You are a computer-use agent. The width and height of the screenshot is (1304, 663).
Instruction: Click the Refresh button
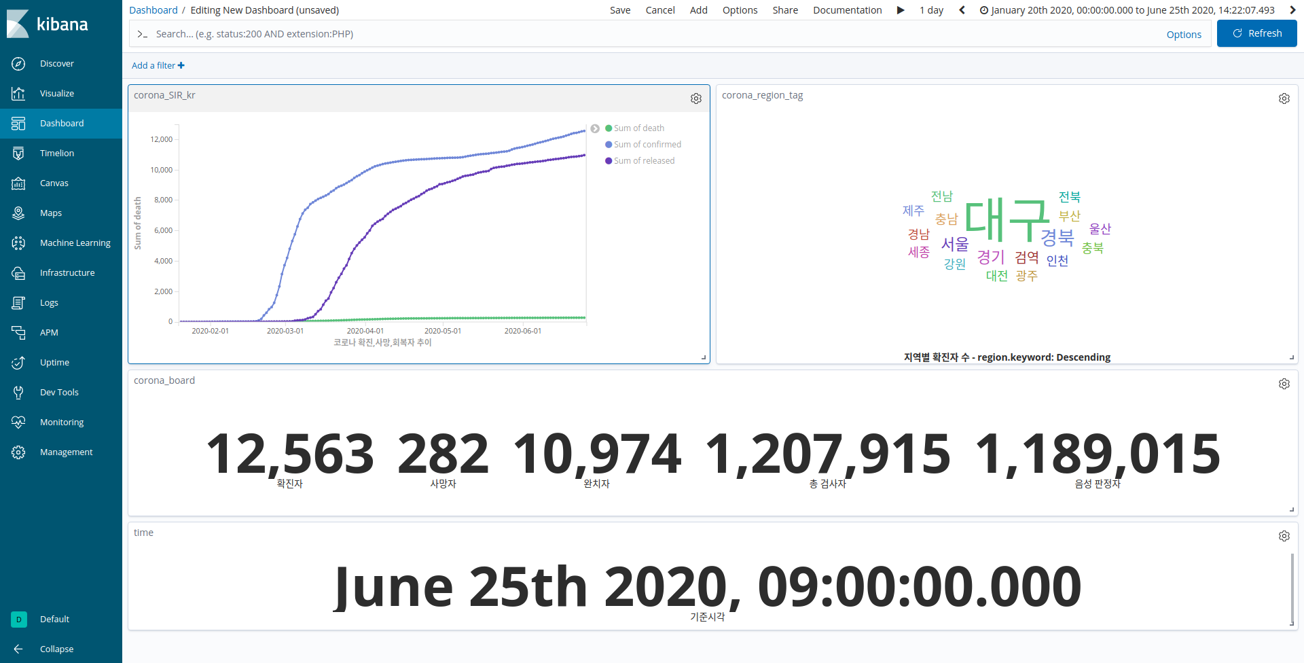(x=1256, y=33)
